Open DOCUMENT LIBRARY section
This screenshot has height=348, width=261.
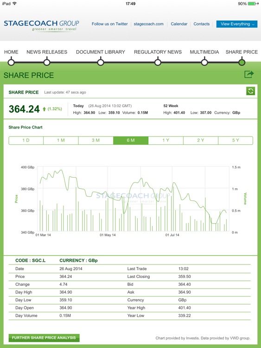point(101,52)
